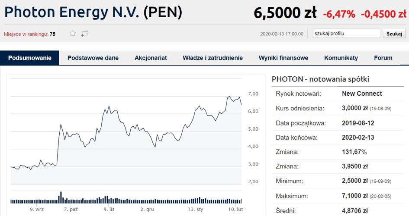Click the 'PHOTON - notowania spółki' heading

320,79
